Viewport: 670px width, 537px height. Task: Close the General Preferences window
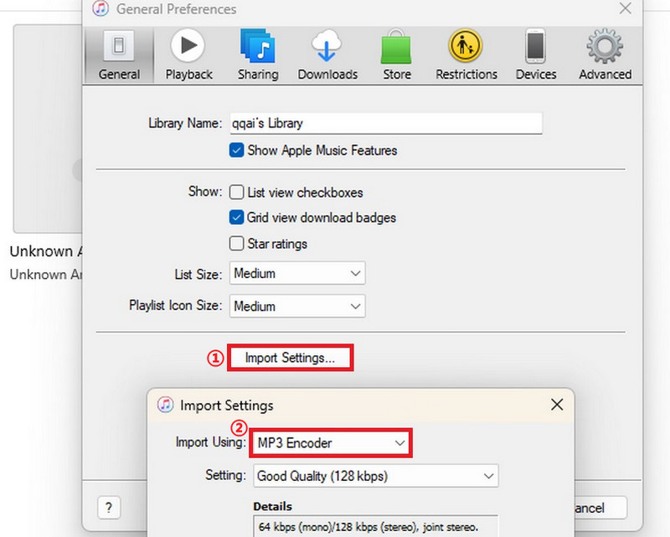(625, 8)
